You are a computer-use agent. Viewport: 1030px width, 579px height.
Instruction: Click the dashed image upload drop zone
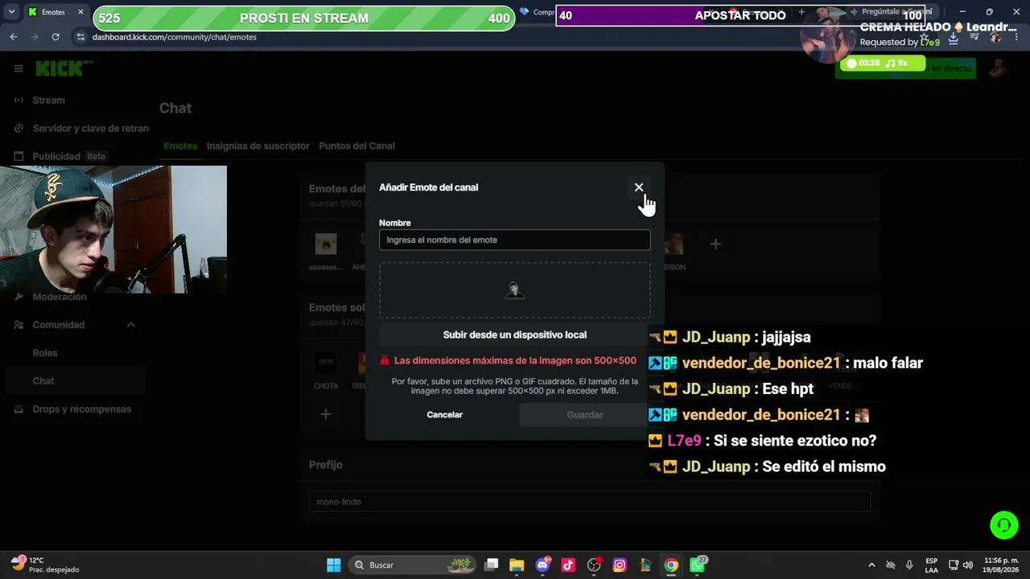point(515,290)
